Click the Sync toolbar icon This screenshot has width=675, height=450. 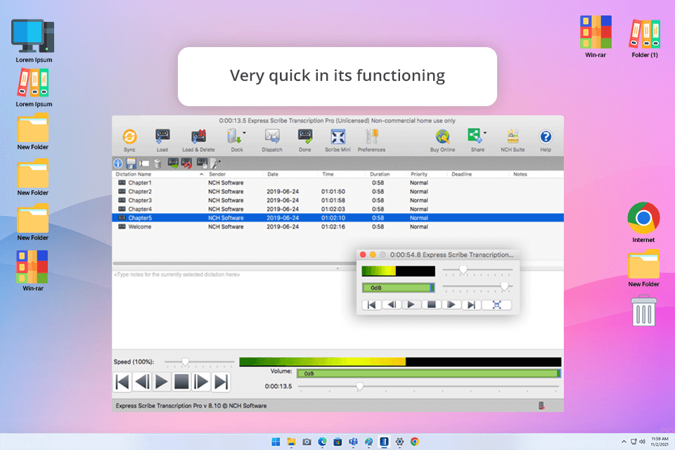(x=129, y=137)
